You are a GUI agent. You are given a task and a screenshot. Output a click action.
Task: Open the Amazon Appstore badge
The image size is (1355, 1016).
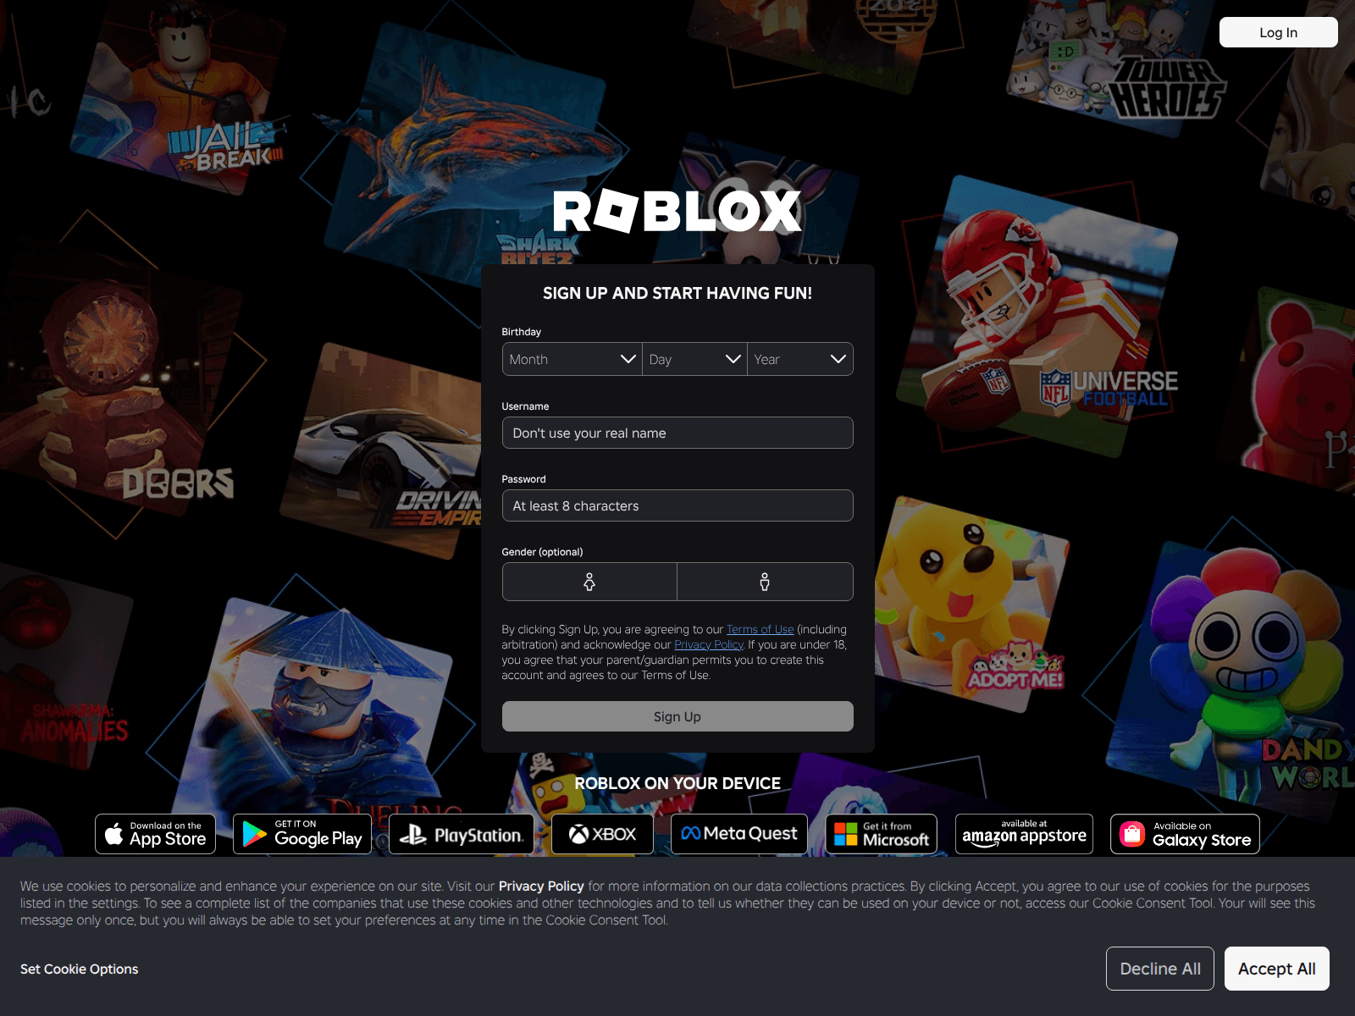(x=1024, y=834)
